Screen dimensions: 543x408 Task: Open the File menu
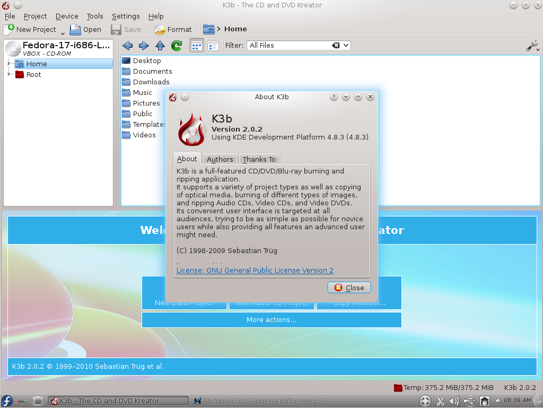click(10, 16)
